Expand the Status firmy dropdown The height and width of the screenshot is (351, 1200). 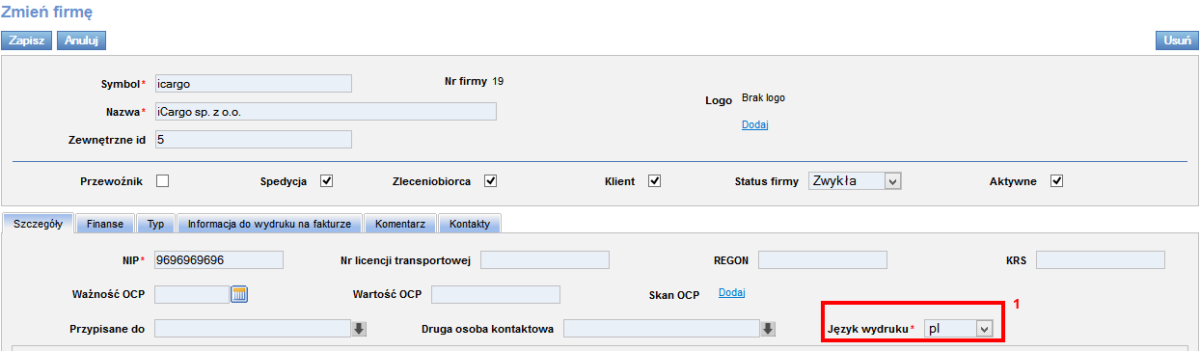(855, 180)
